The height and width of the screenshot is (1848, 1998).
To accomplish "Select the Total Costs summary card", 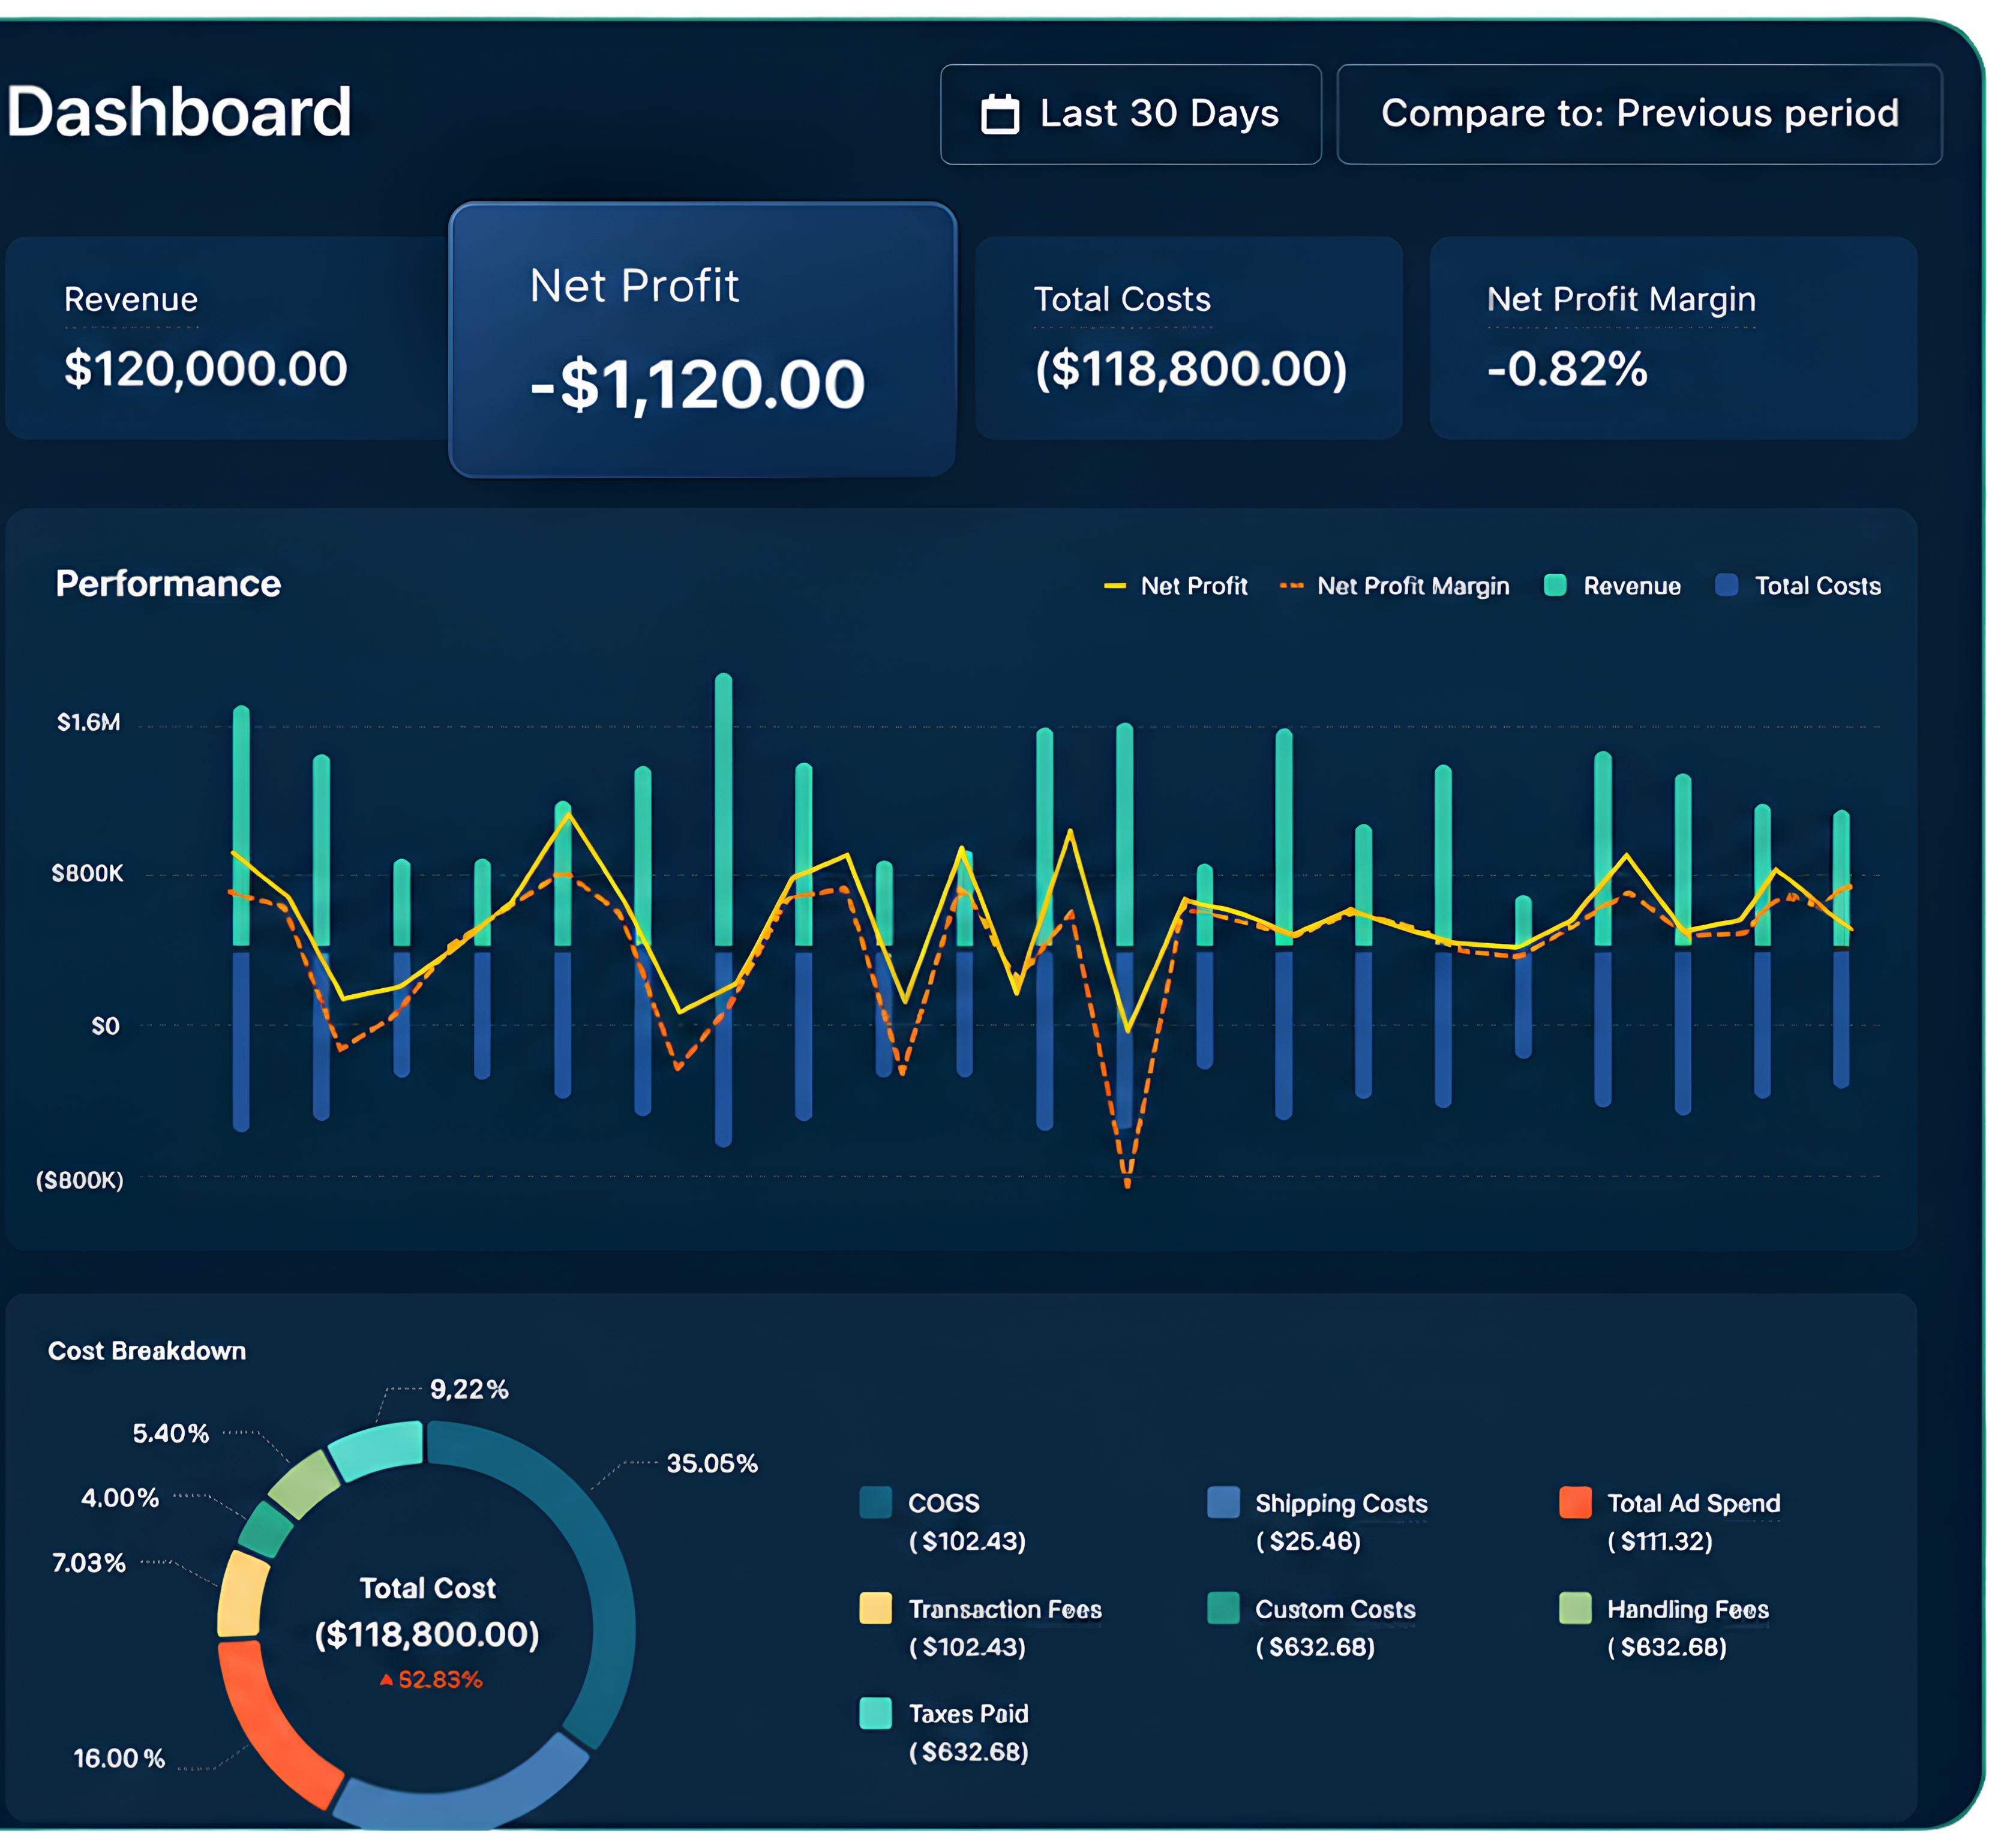I will tap(1188, 338).
